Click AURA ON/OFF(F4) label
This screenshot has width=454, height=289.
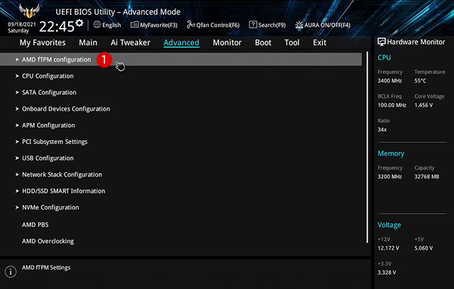click(327, 25)
